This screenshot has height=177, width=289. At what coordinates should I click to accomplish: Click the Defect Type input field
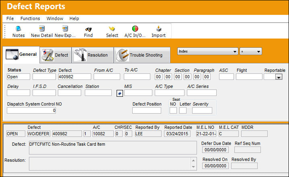click(44, 77)
